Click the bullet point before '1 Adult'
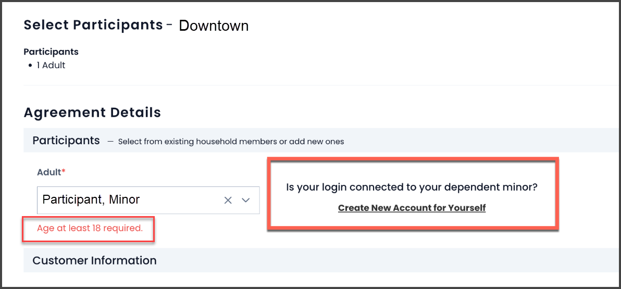 [30, 66]
